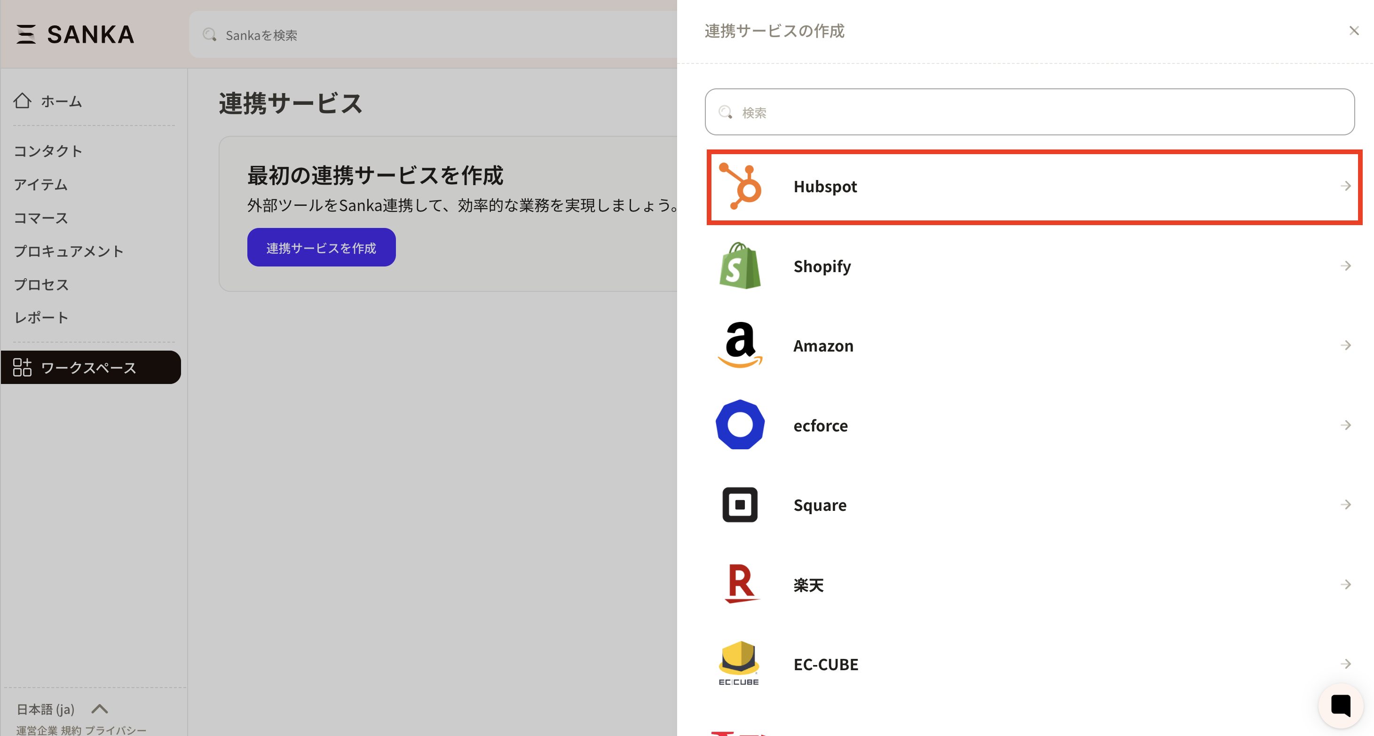Click the Square logo icon
The image size is (1374, 736).
click(740, 504)
